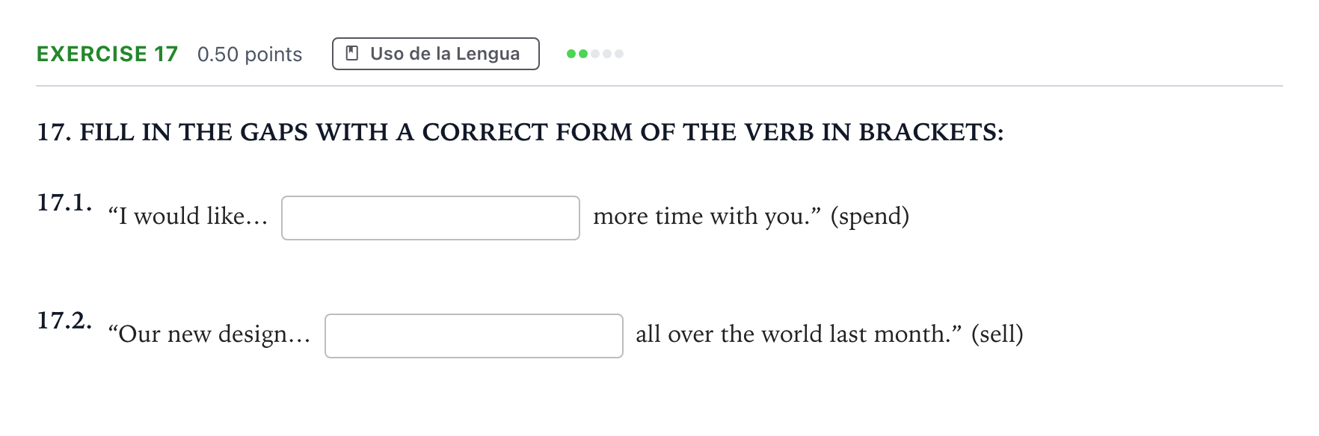Focus the answer box after "I would like…"

[431, 218]
